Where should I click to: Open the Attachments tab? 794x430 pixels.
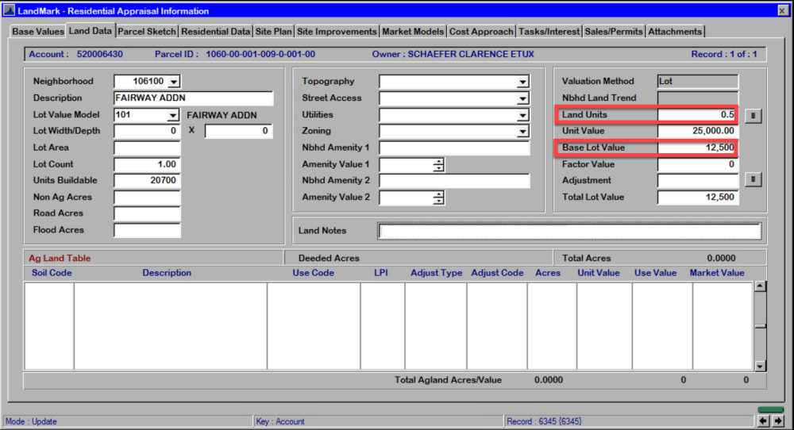(675, 32)
